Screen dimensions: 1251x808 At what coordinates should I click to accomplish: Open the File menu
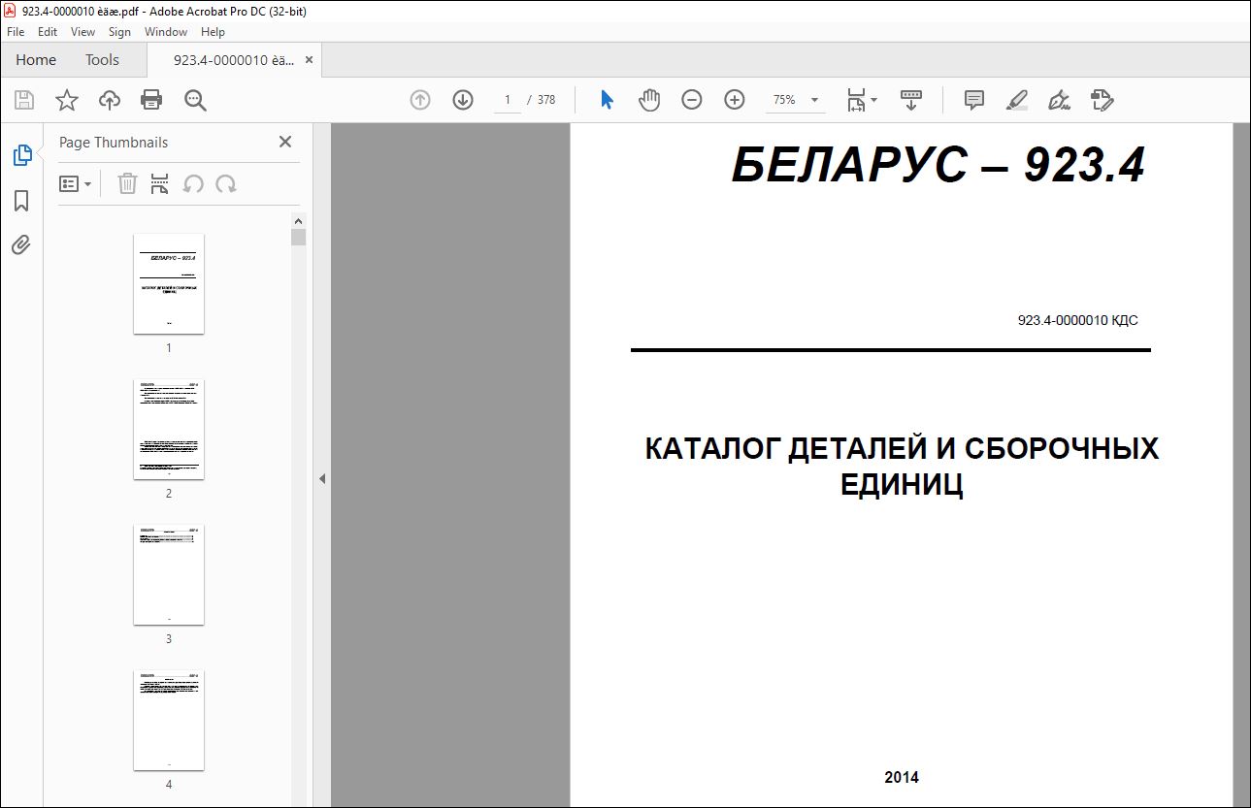16,32
